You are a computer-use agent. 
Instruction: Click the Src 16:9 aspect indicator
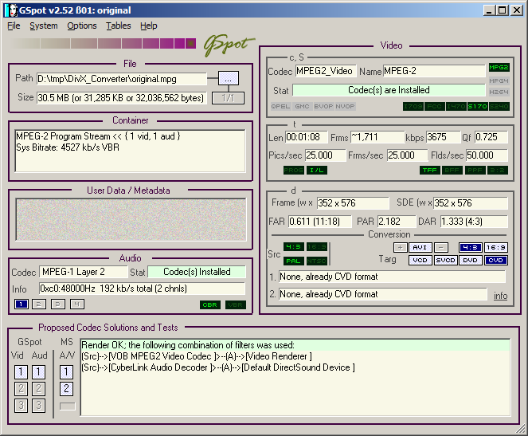pos(316,247)
